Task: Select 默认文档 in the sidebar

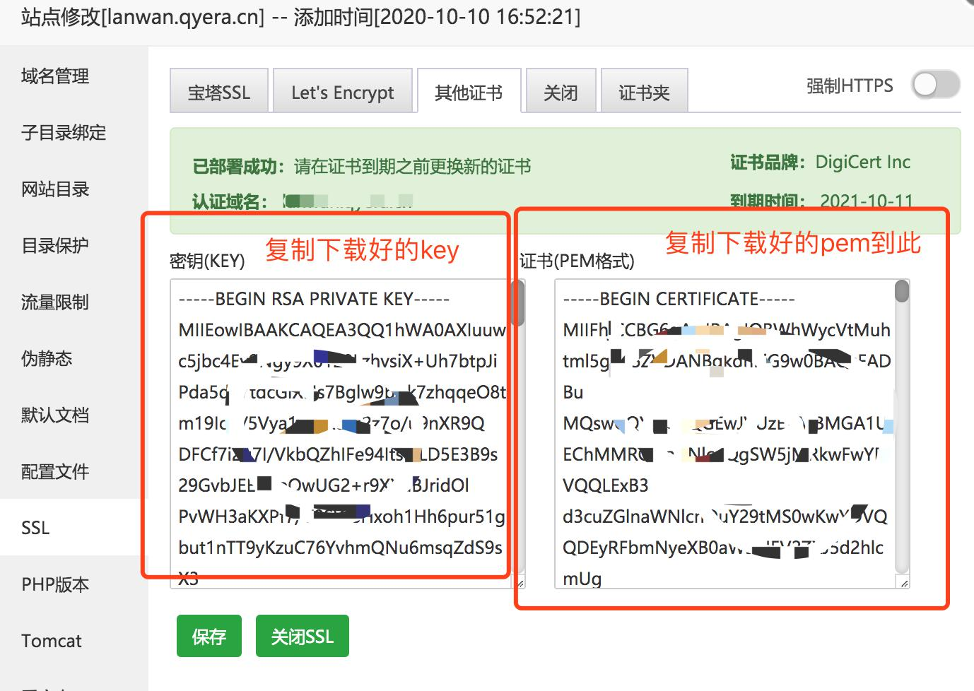Action: [74, 415]
